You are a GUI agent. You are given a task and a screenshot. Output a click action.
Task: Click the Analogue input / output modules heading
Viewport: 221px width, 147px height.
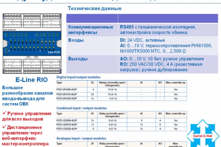tap(81, 138)
